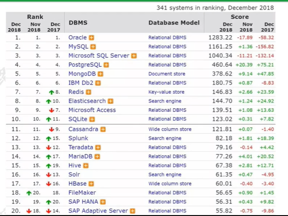Click Relational DBMS in the PostgreSQL row
Screen dimensions: 288x216
(x=167, y=65)
